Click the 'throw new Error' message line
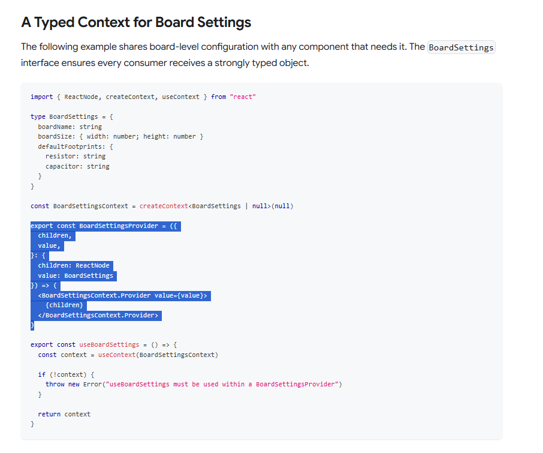The image size is (543, 453). (x=193, y=384)
